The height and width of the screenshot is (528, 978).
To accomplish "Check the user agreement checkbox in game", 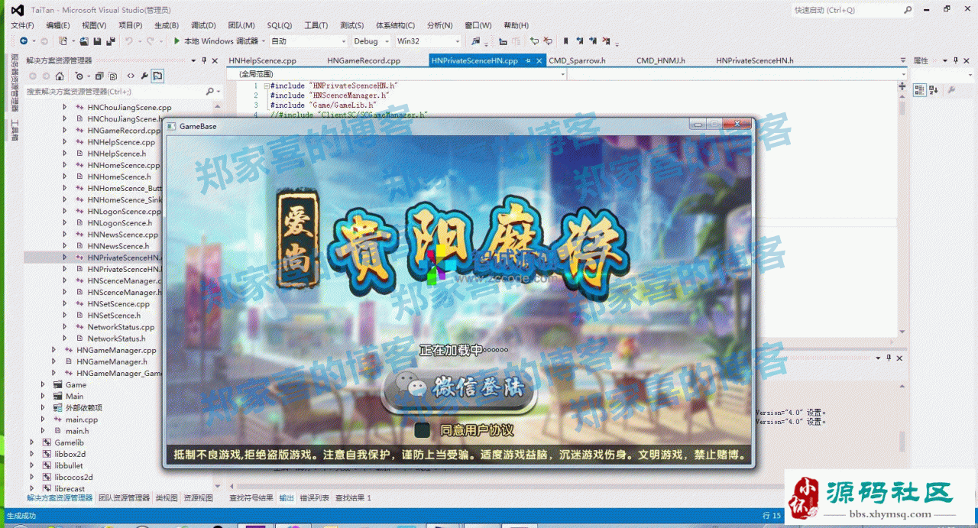I will [x=423, y=429].
